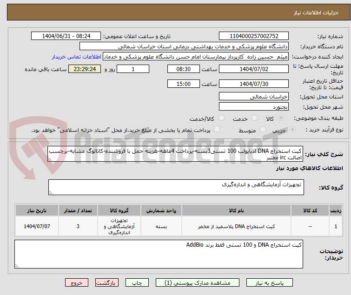Open اطلاعات تماس خریدار link
The width and height of the screenshot is (351, 295).
click(x=77, y=57)
